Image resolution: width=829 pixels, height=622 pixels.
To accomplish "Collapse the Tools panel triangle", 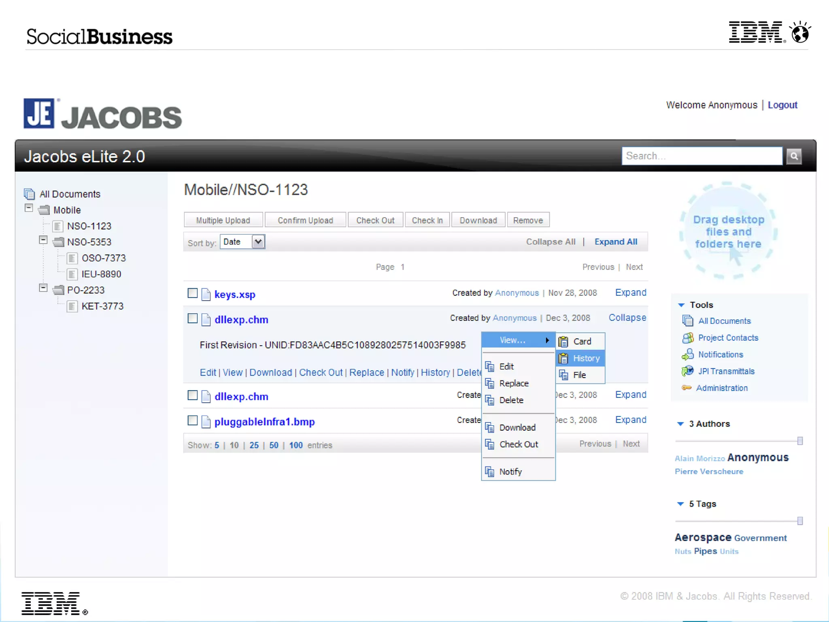I will (681, 305).
